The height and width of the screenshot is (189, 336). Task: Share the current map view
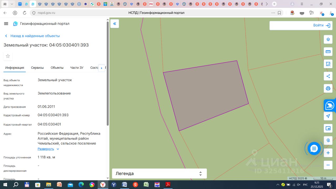pos(328,76)
